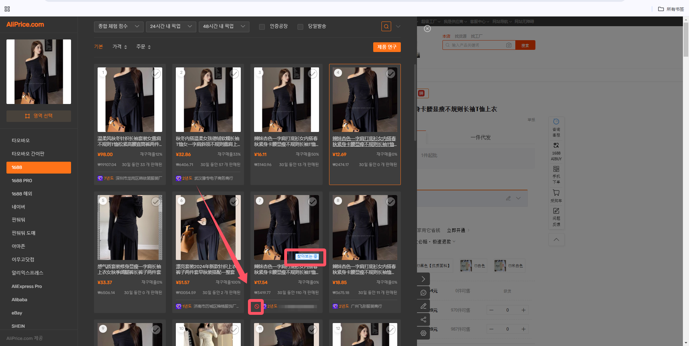Click supplier badge icon of product 1

click(x=100, y=178)
